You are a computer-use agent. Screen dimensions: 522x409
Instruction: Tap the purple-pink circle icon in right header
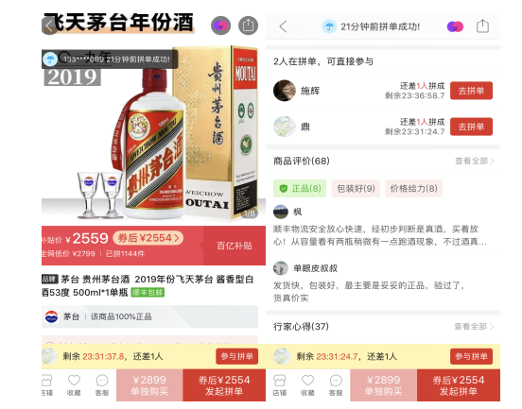coord(455,26)
